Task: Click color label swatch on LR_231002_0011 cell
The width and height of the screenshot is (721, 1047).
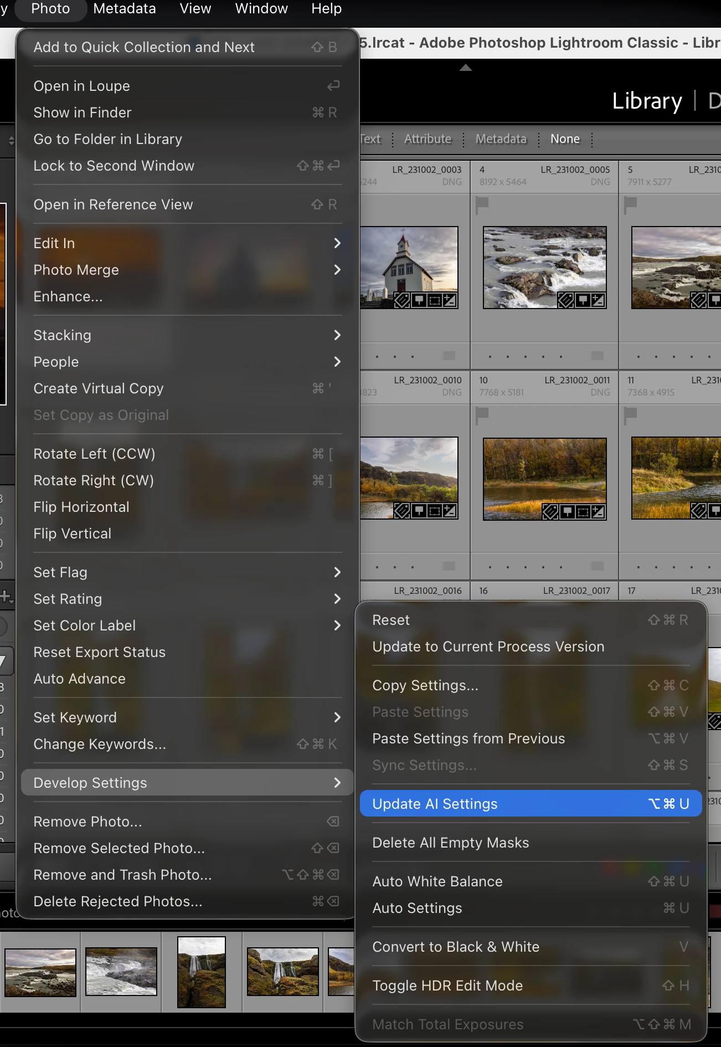Action: point(598,566)
